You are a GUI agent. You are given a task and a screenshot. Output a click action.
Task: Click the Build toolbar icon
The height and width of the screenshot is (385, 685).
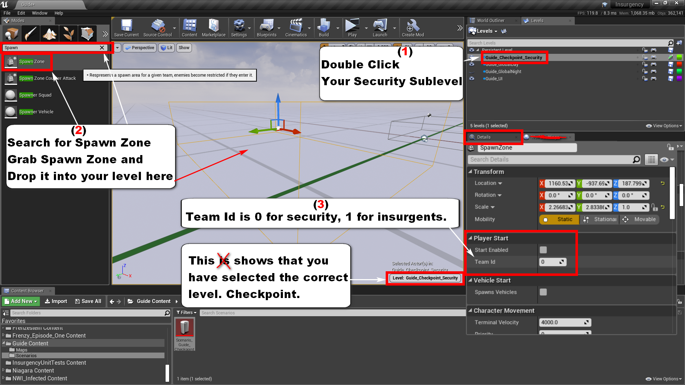[324, 28]
